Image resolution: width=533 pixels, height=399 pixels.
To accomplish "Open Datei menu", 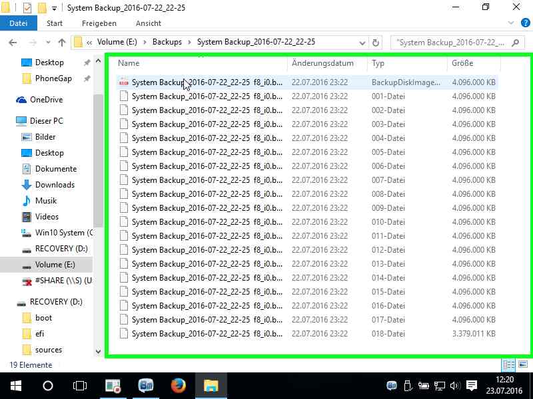I will (x=19, y=23).
